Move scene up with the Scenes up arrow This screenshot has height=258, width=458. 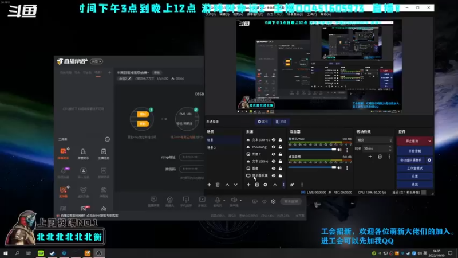[227, 185]
